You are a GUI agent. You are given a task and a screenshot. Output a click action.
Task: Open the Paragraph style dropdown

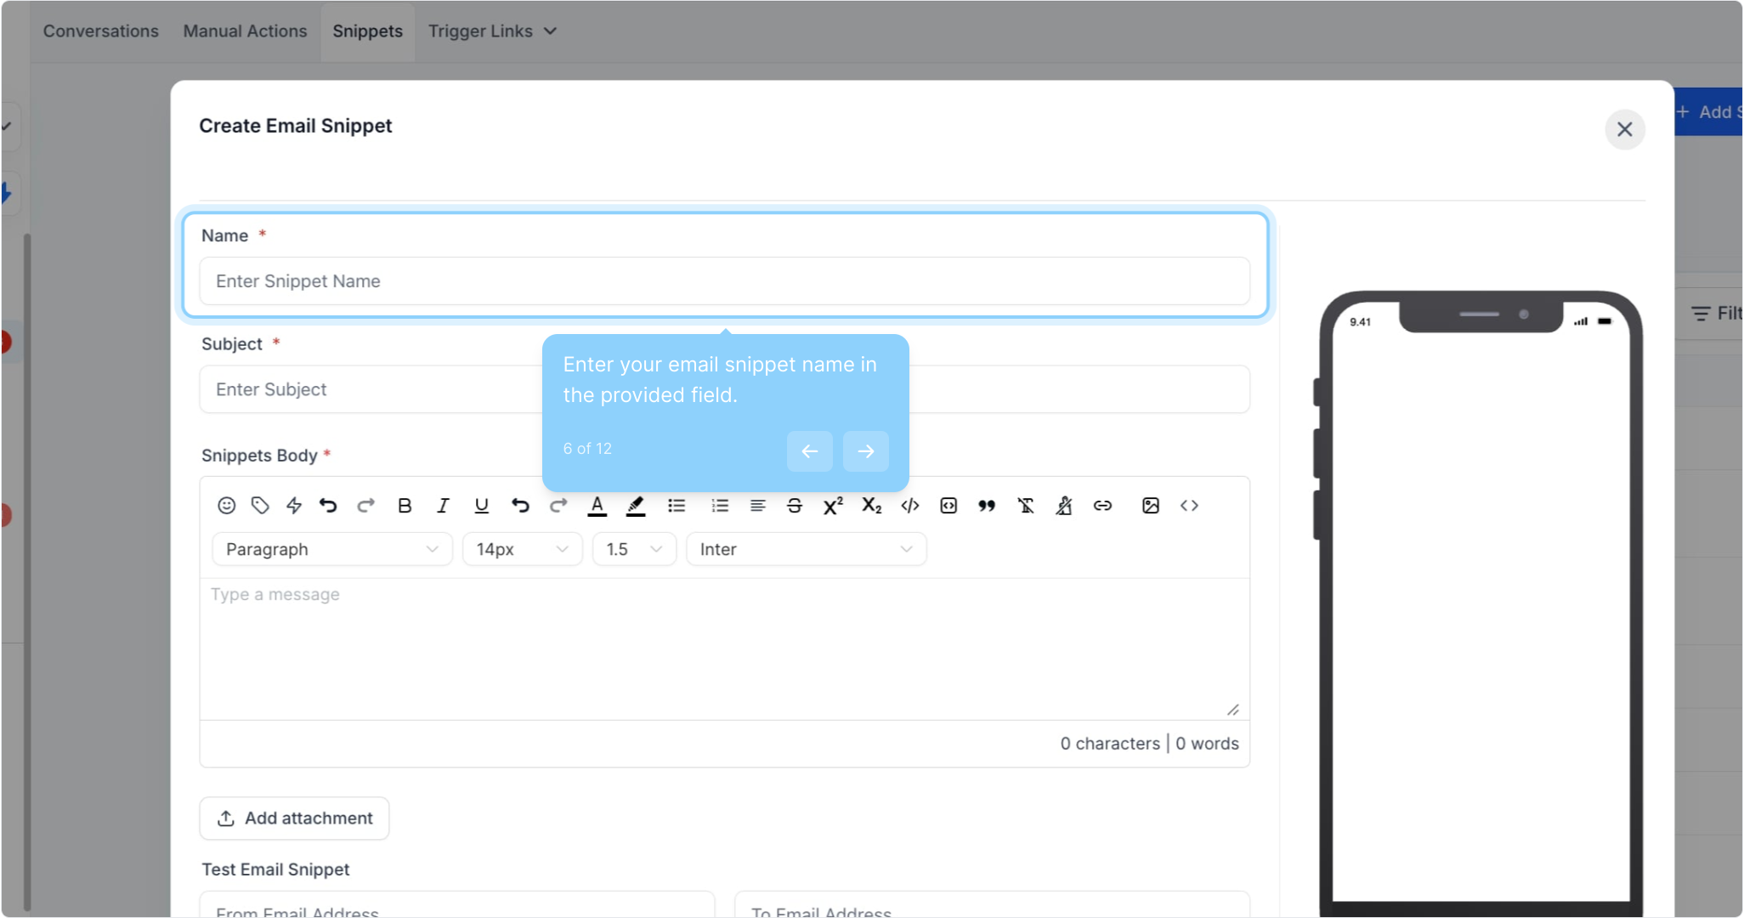tap(331, 549)
